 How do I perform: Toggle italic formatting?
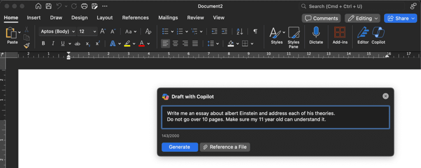[x=53, y=43]
